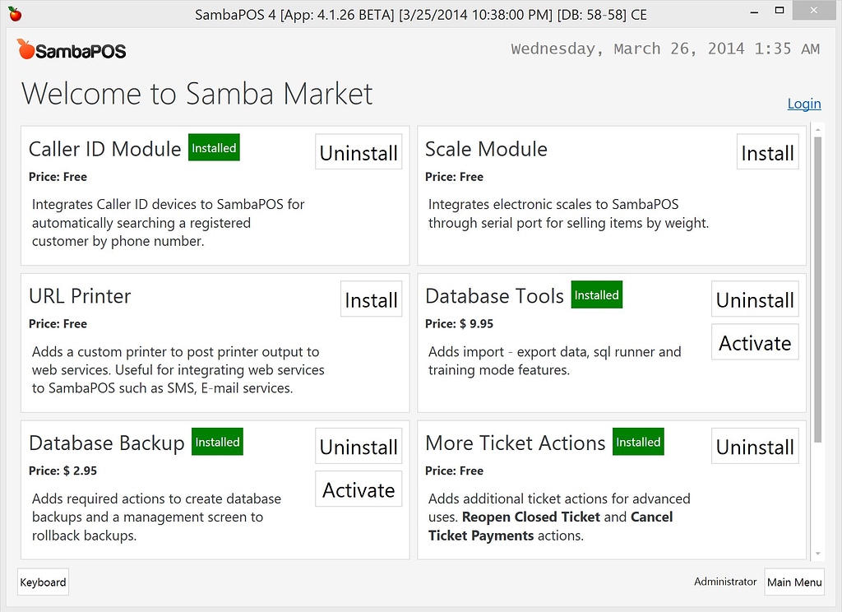Click the scrollbar on the right edge
Image resolution: width=842 pixels, height=612 pixels.
(815, 329)
